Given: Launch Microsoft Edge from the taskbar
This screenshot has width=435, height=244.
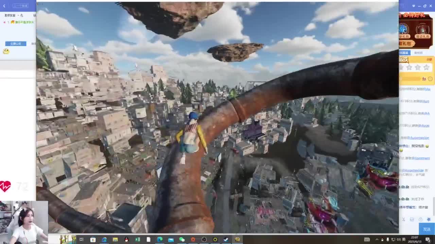Looking at the screenshot, I should coord(160,240).
